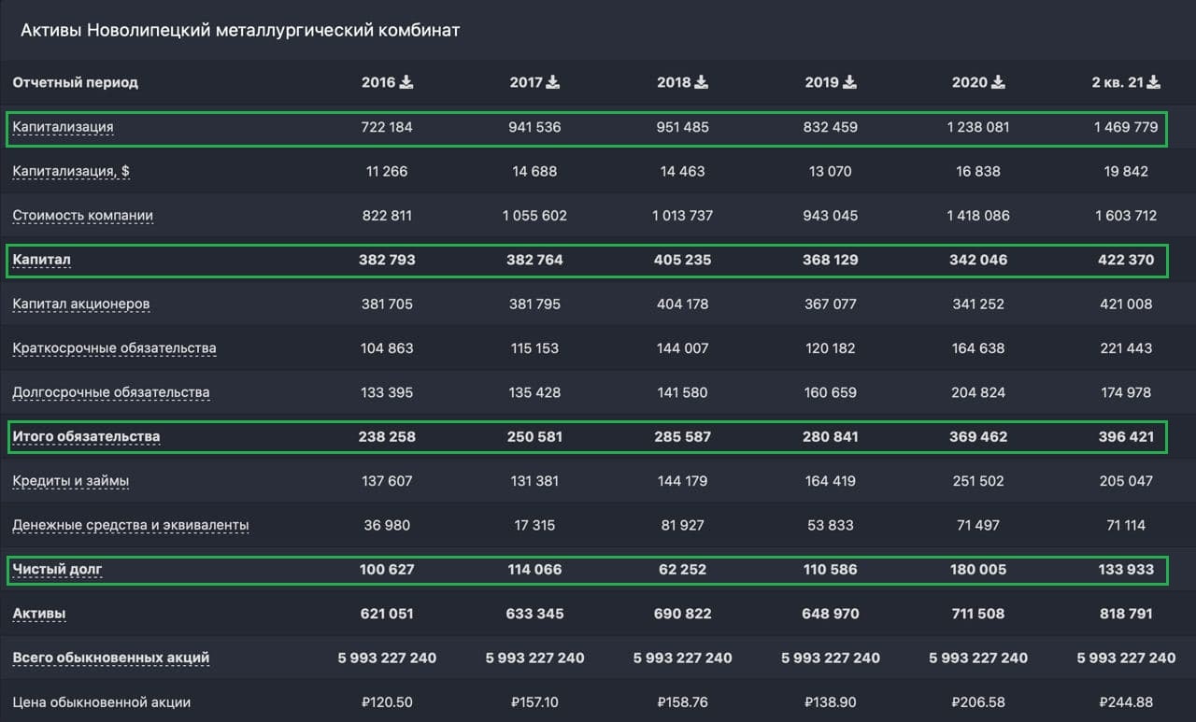Image resolution: width=1196 pixels, height=722 pixels.
Task: Select Долгосрочные обязательства label
Action: coord(111,392)
